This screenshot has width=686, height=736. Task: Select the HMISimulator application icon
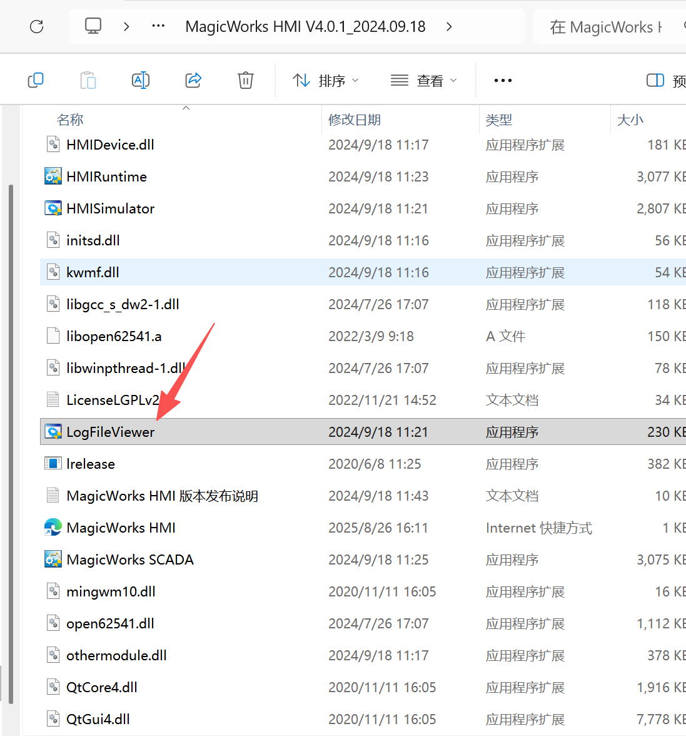pyautogui.click(x=53, y=208)
